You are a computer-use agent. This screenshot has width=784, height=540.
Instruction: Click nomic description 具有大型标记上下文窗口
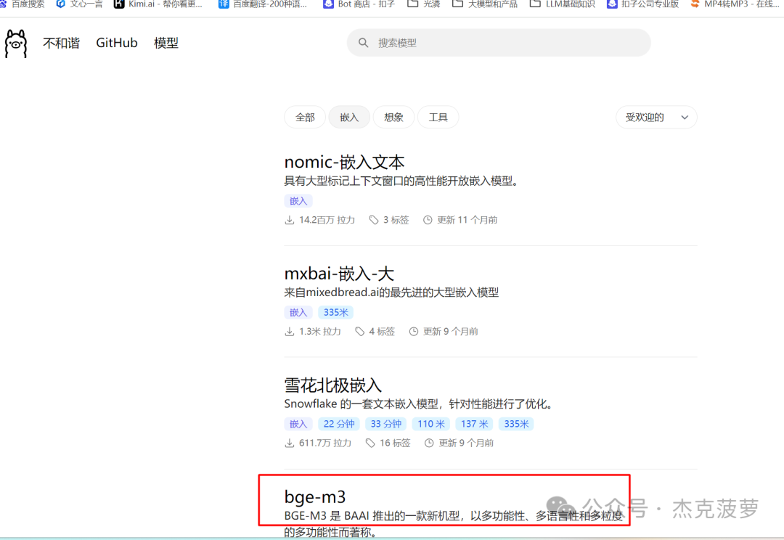click(x=402, y=181)
